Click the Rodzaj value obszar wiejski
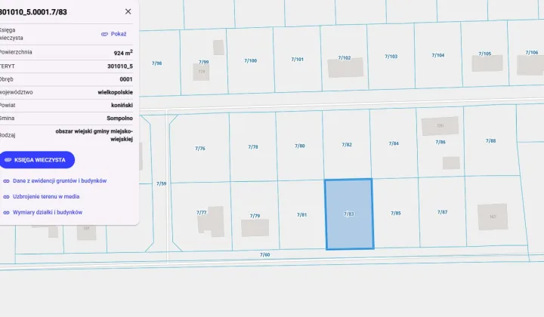 point(94,135)
